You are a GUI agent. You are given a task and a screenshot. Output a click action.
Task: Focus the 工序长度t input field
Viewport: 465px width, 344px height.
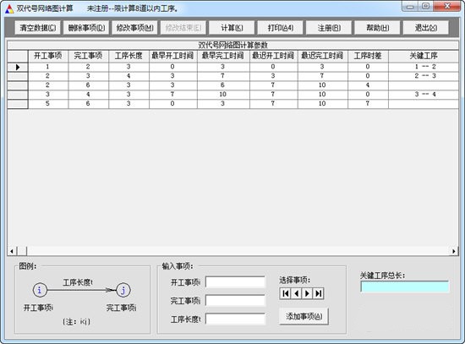click(235, 319)
